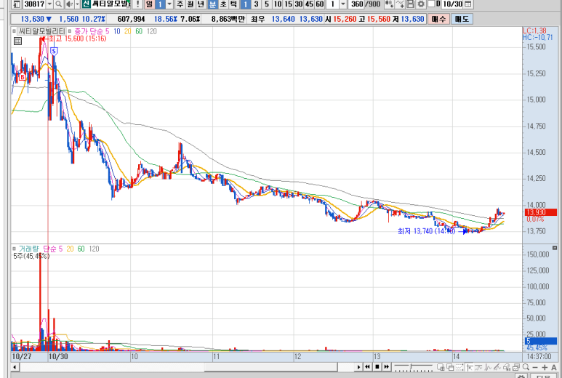562x378 pixels.
Task: Click the candlestick chart type icon
Action: 390,4
